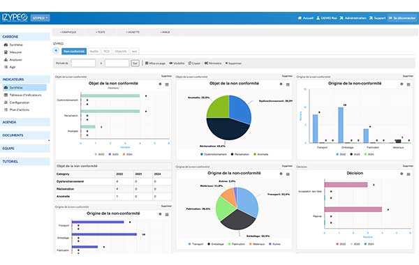Image resolution: width=419 pixels, height=265 pixels.
Task: Click Mise en page layout tool
Action: [x=155, y=63]
